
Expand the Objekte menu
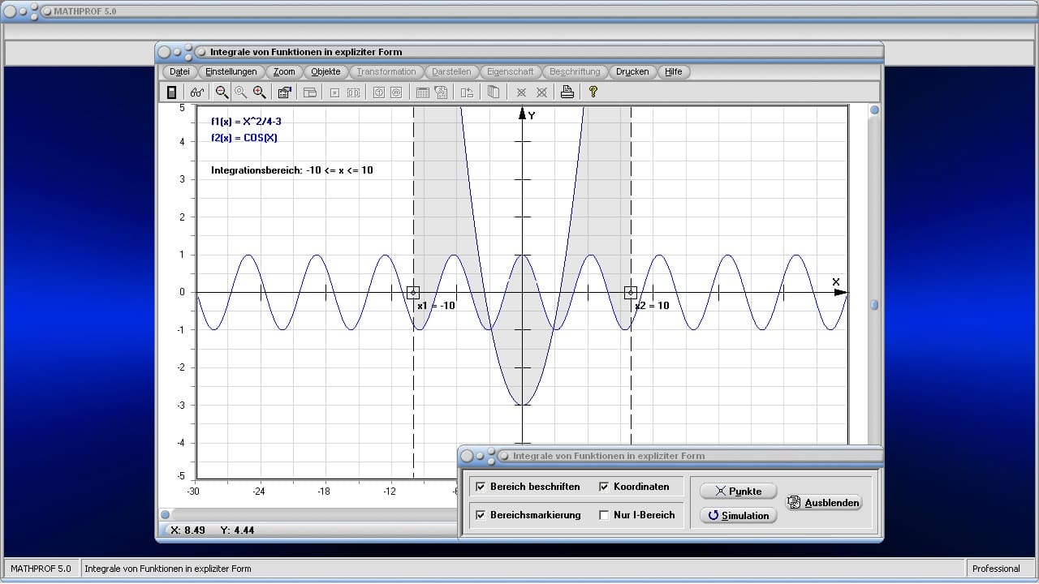(325, 71)
